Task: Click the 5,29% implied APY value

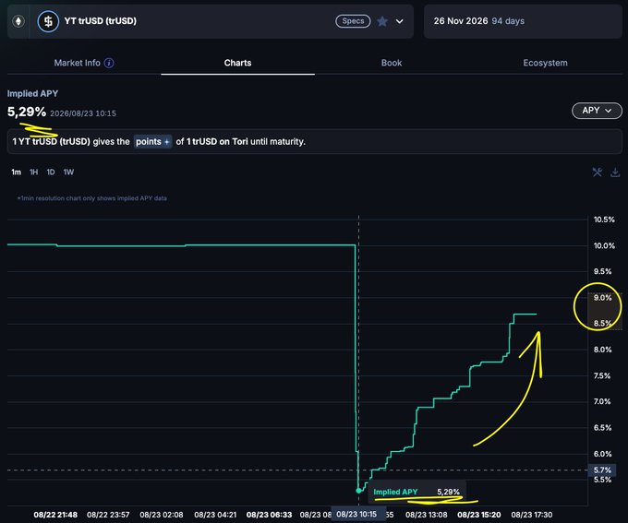Action: 27,112
